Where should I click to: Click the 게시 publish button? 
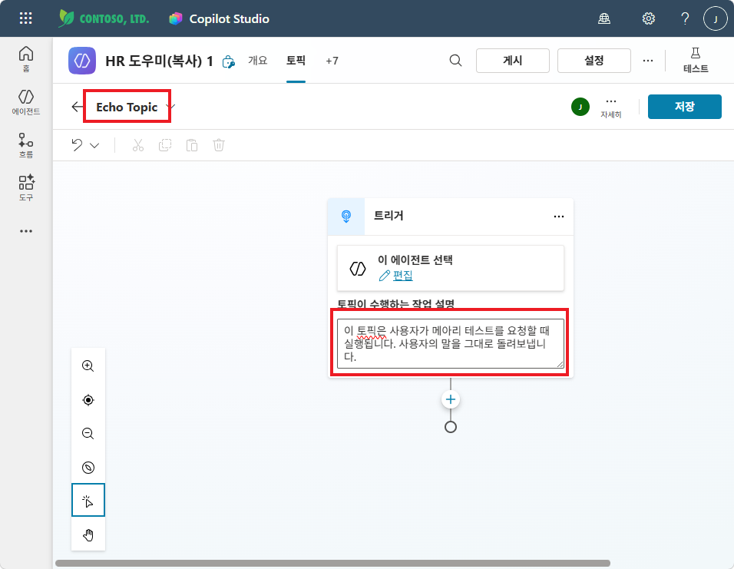(513, 61)
